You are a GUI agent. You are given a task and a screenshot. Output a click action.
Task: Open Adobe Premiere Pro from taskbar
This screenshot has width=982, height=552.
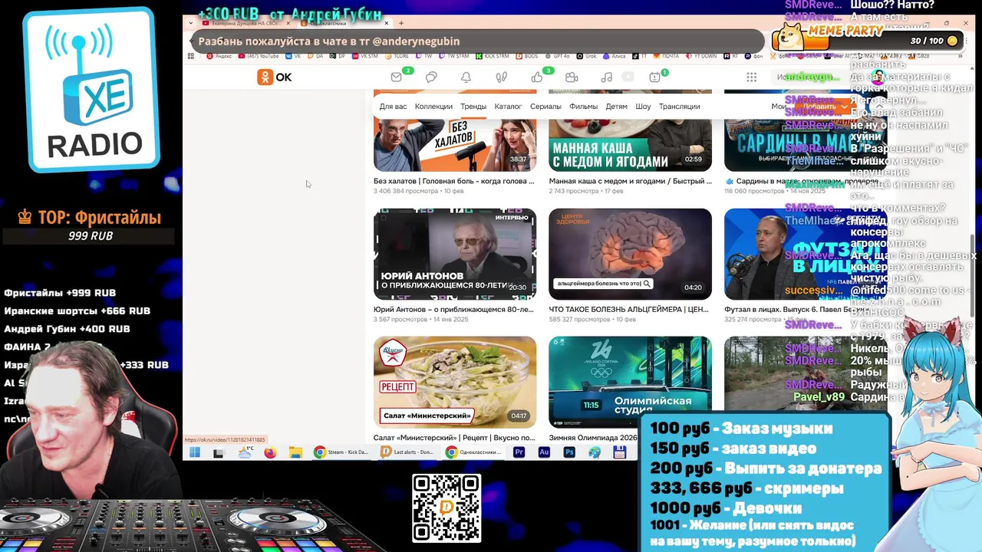[x=519, y=452]
